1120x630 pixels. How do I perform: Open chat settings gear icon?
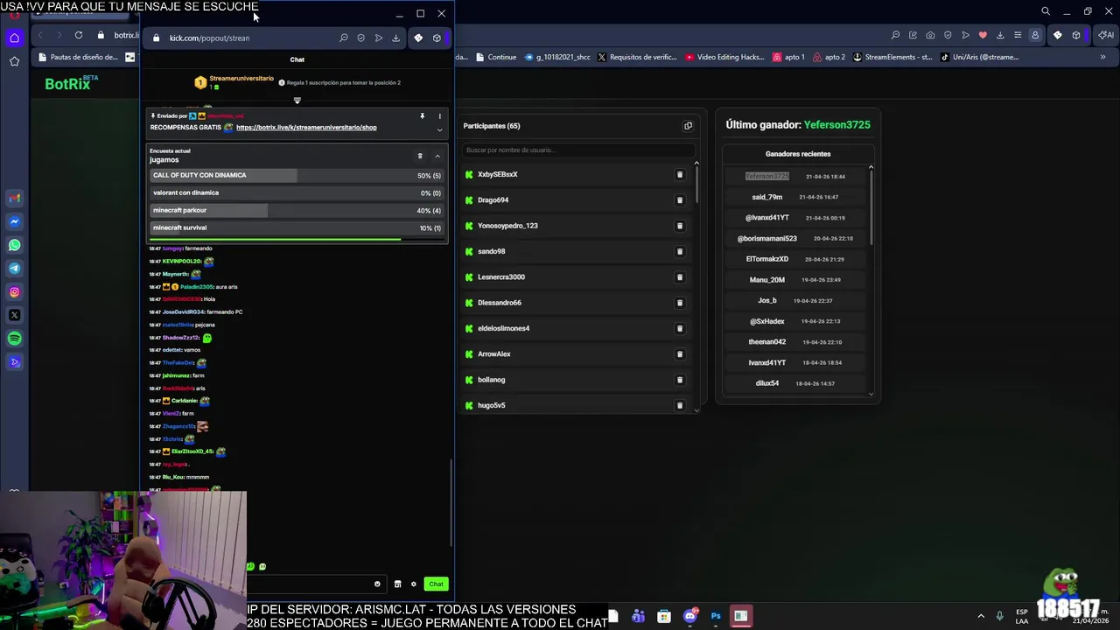(x=413, y=584)
